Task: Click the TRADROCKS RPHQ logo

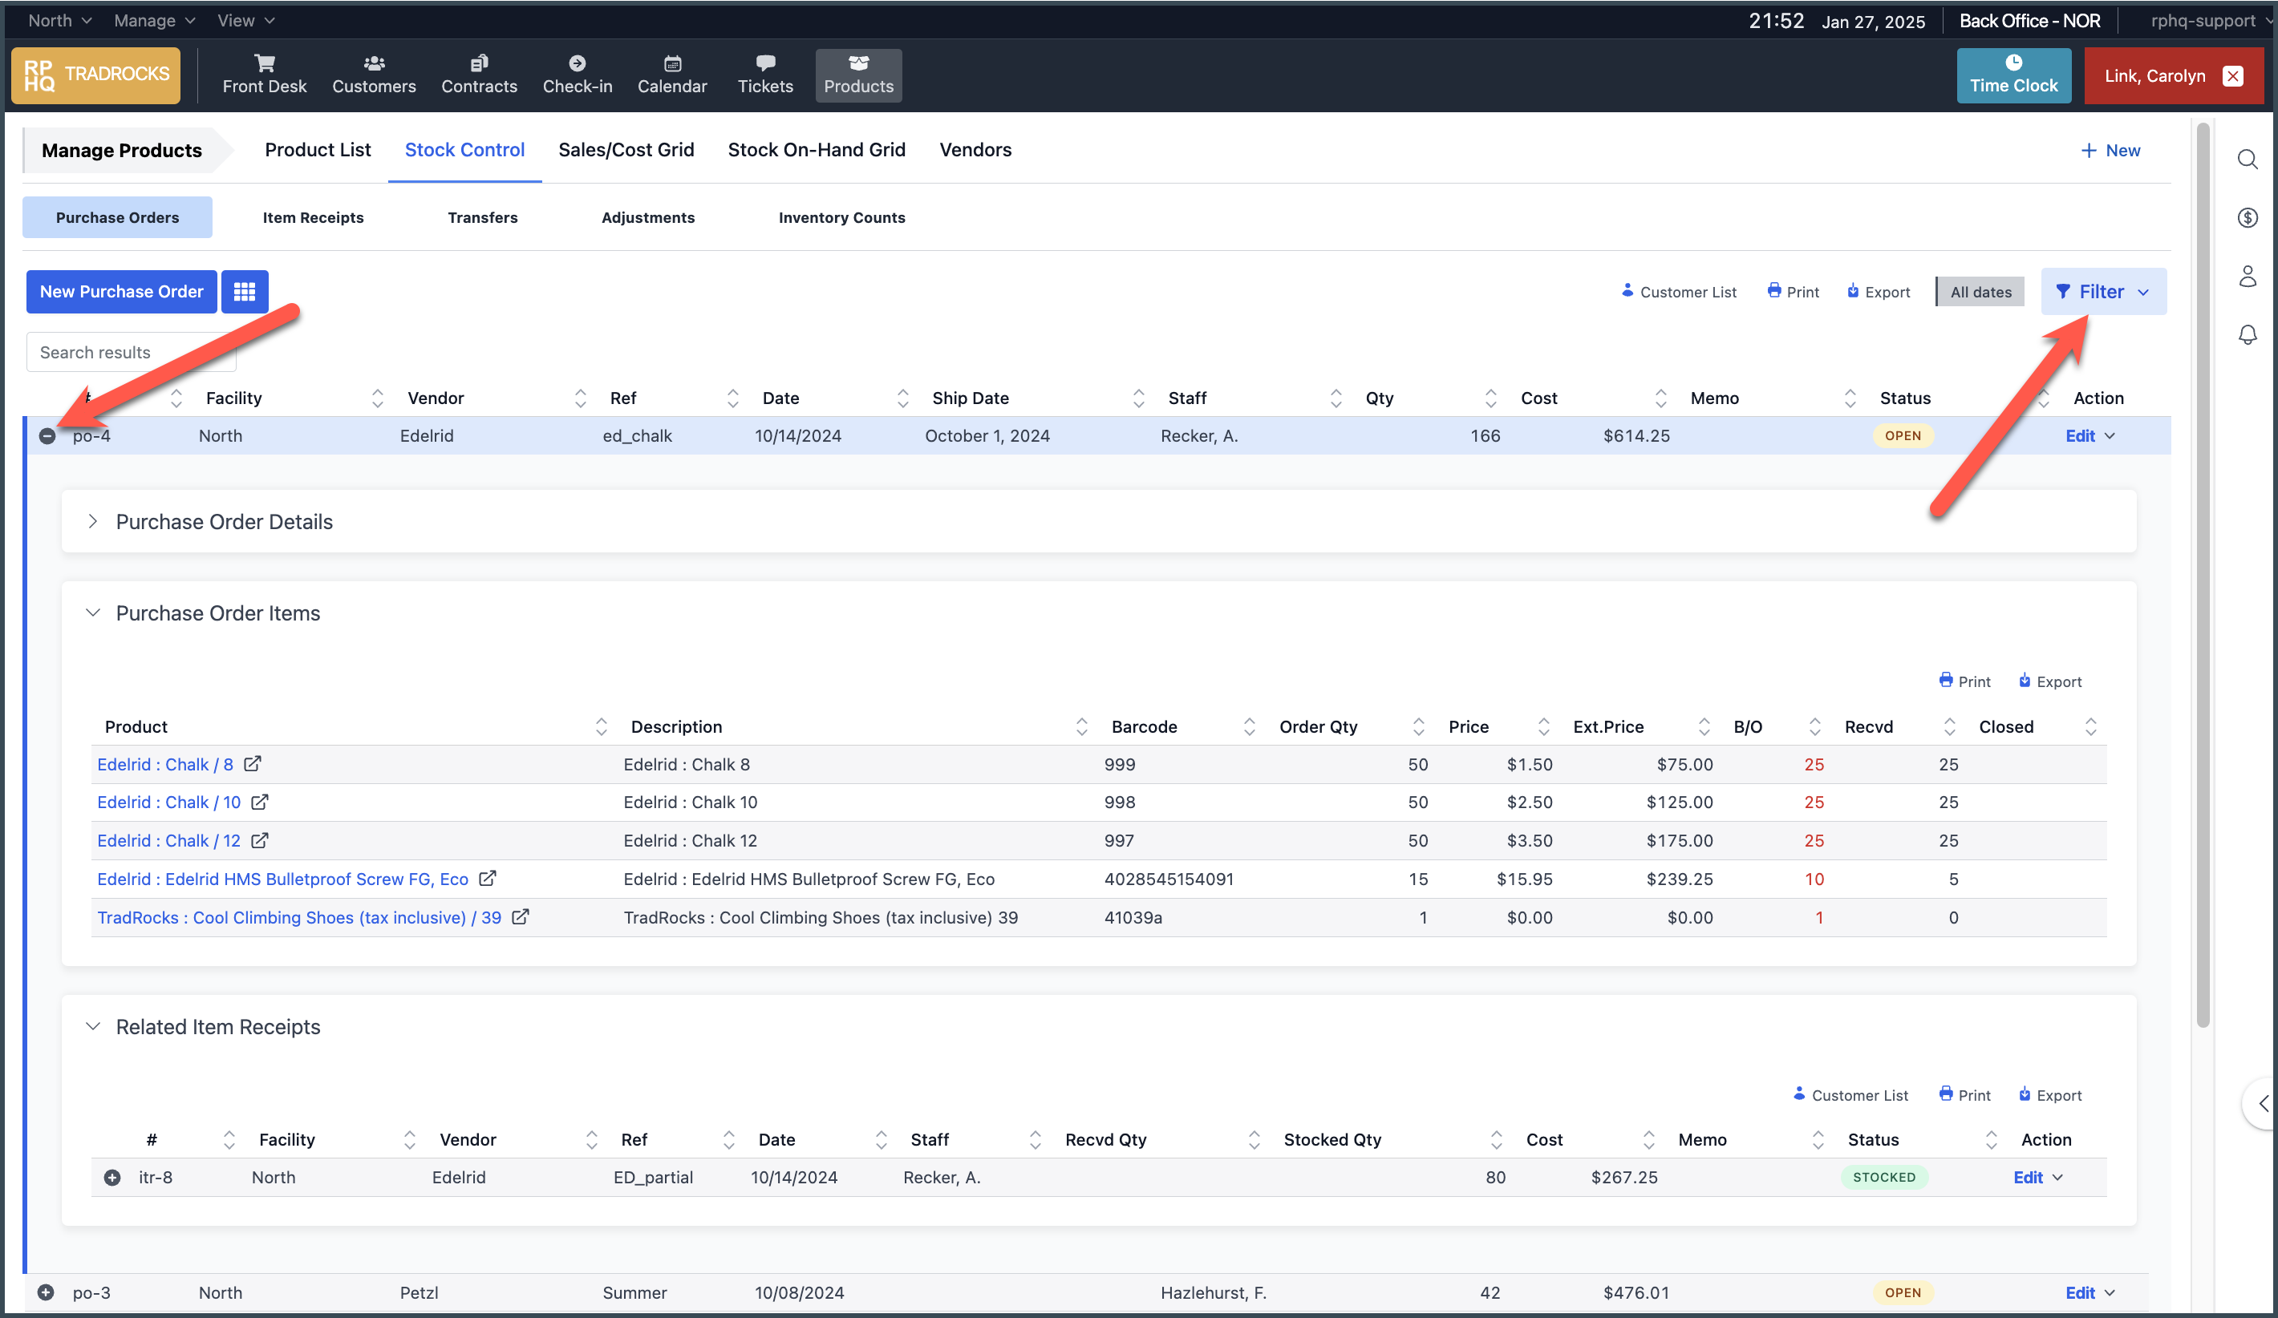Action: click(x=95, y=75)
